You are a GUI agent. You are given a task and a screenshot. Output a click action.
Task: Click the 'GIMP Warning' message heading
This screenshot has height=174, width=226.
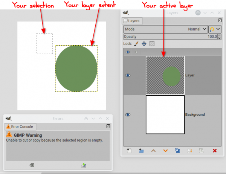[28, 135]
